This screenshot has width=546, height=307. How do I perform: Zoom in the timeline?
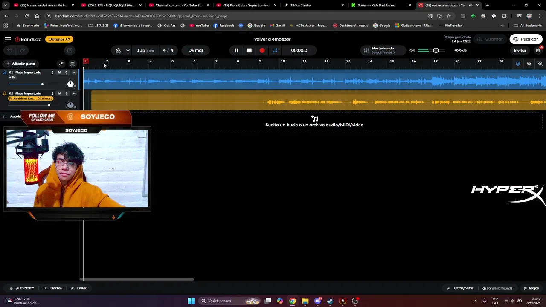pos(540,64)
